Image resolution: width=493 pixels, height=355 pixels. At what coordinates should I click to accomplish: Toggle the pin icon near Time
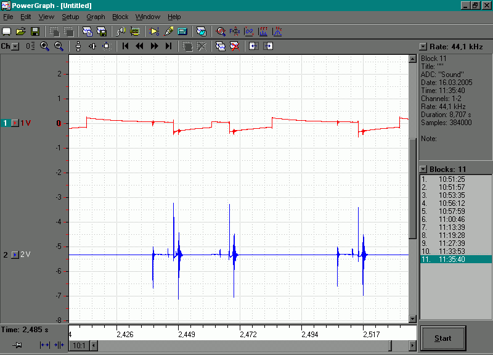click(17, 345)
